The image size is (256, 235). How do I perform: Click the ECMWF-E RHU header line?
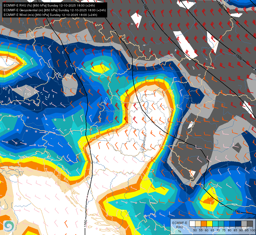point(49,5)
